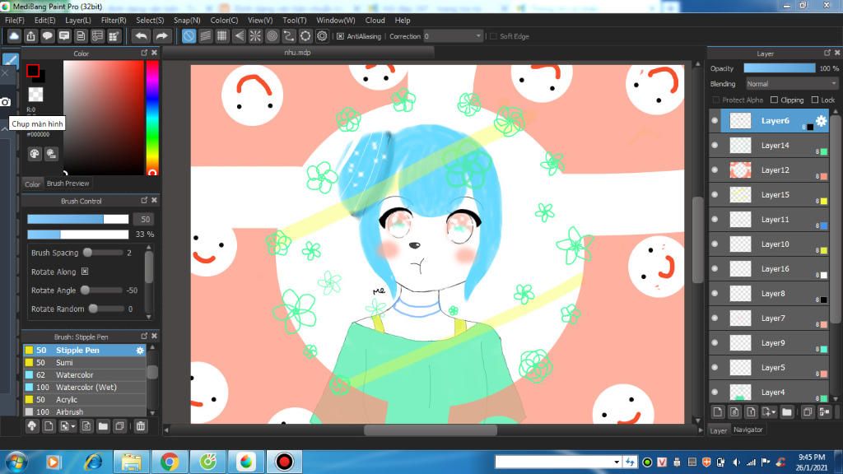
Task: Add brush folder in Brush panel
Action: pos(103,426)
